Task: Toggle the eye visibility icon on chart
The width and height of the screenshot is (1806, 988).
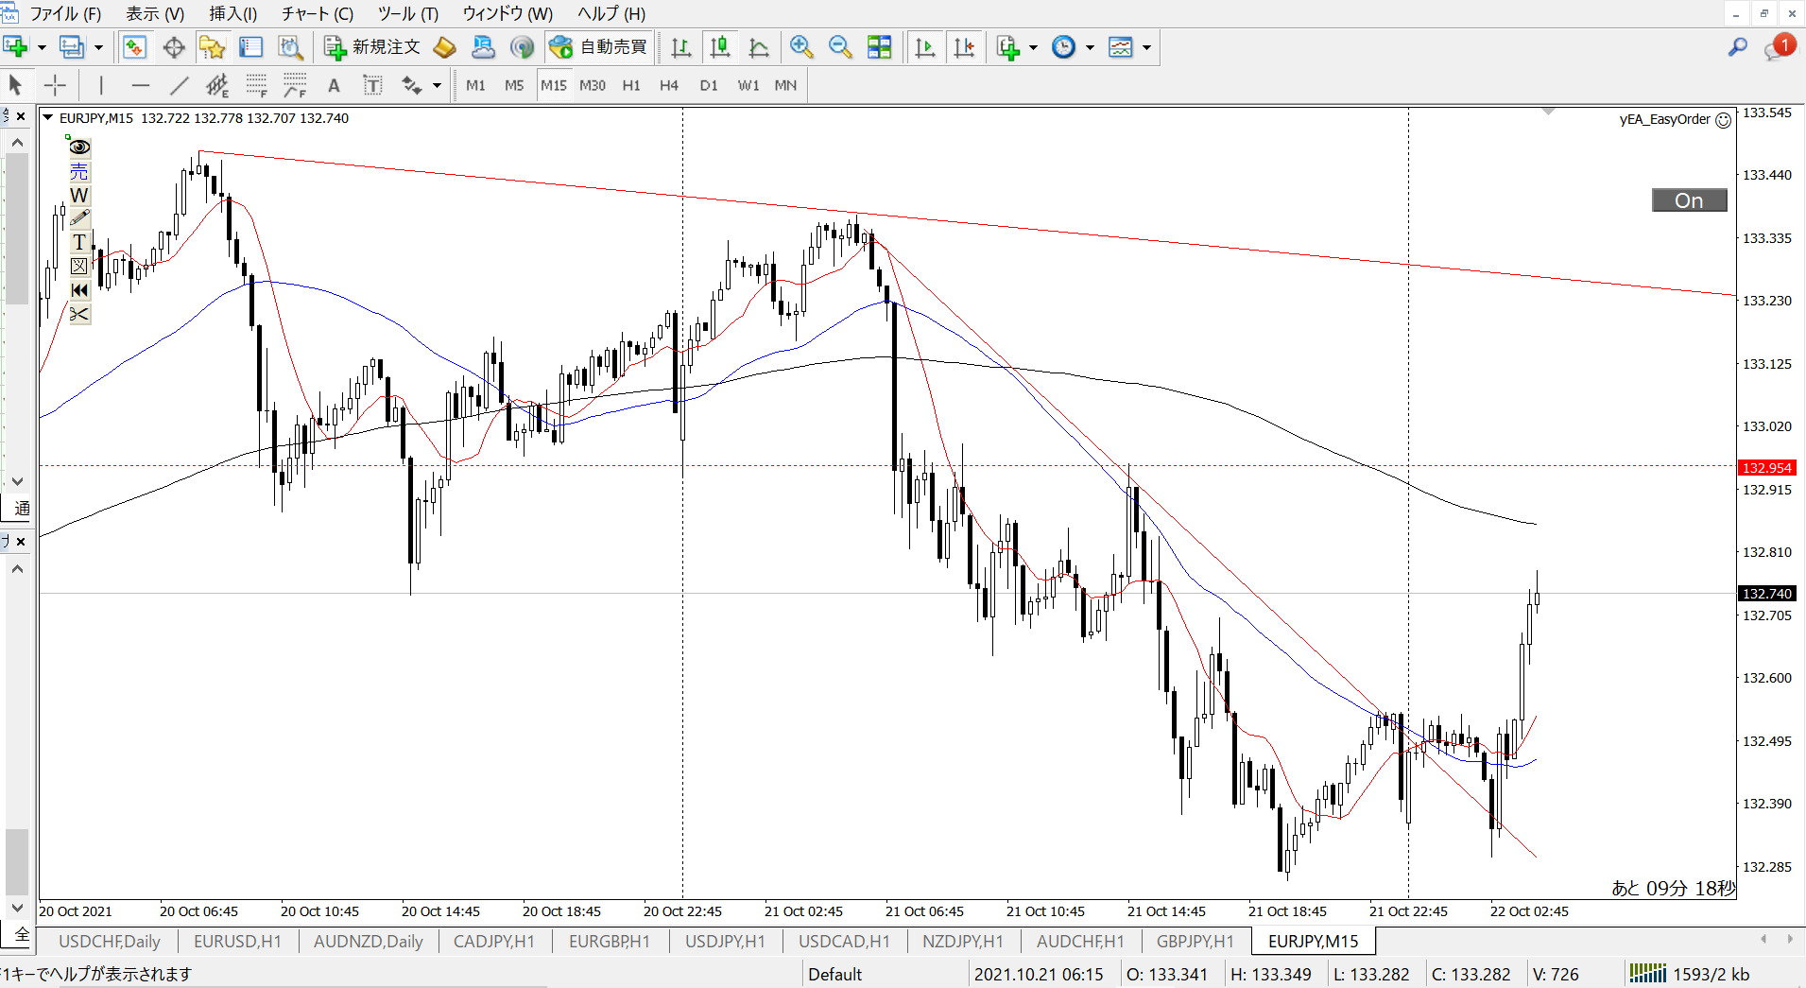Action: 79,147
